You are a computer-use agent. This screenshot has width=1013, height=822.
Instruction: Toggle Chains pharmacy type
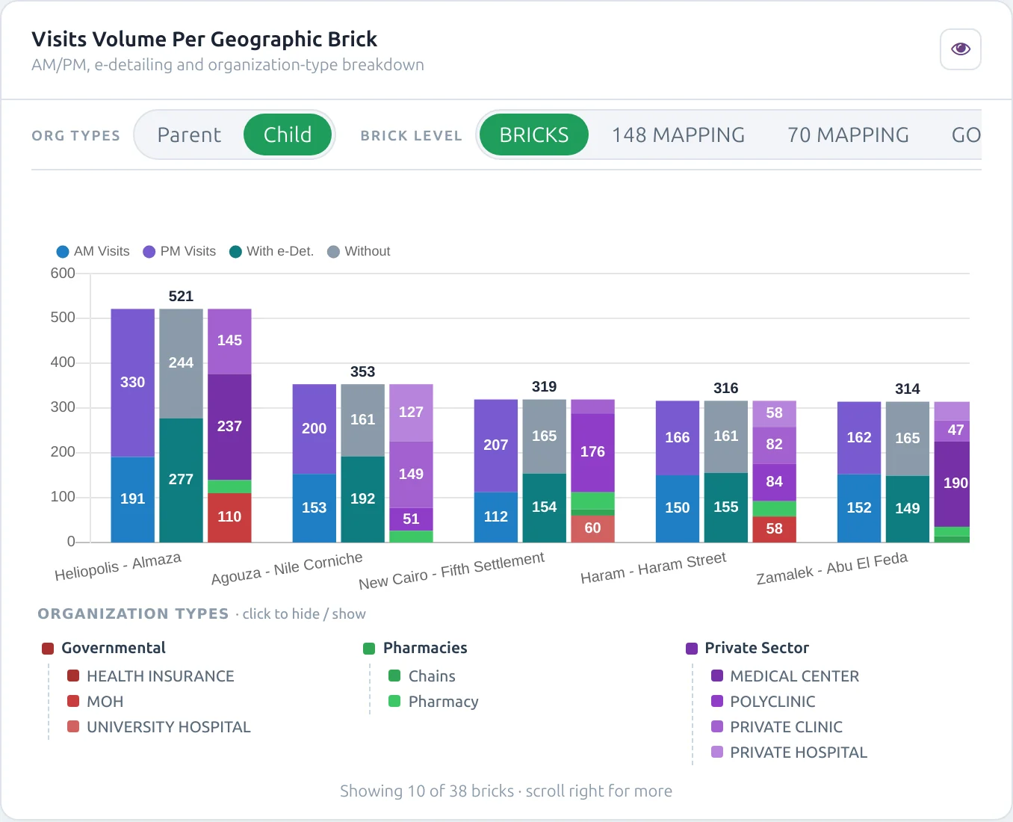[x=422, y=676]
